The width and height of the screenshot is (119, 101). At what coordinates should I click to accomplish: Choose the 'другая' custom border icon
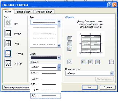(8, 63)
